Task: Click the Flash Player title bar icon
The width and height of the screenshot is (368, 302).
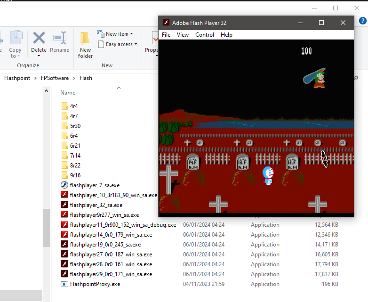Action: pos(166,23)
